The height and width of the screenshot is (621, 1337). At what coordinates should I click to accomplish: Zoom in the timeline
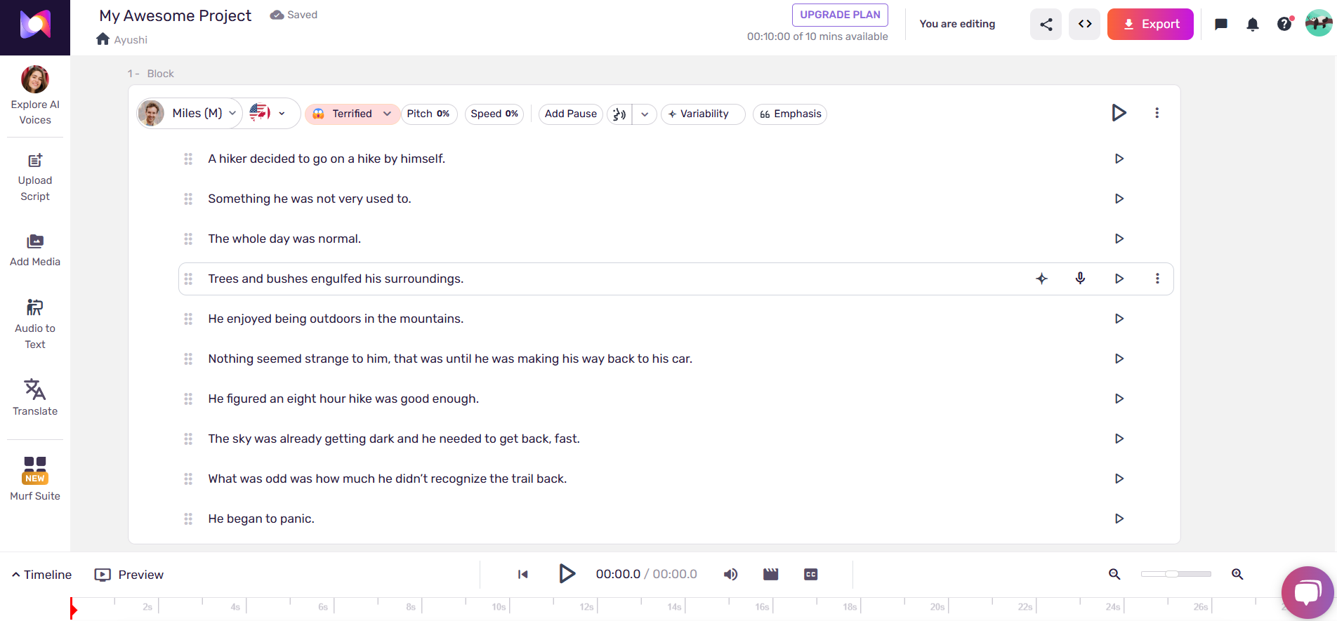click(1237, 574)
